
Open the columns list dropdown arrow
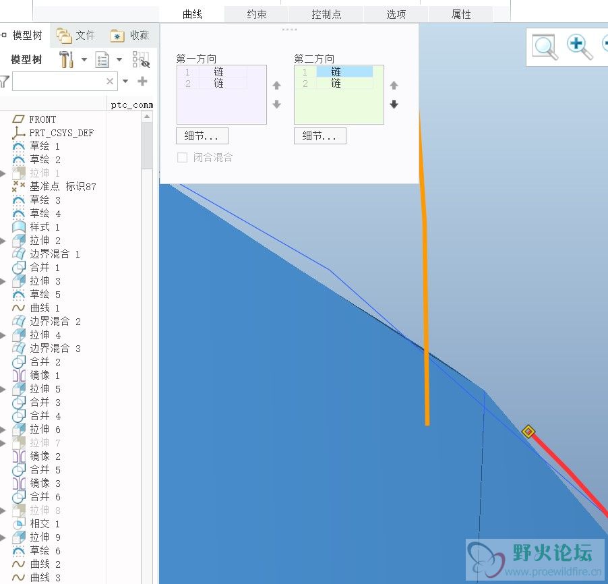(x=119, y=60)
